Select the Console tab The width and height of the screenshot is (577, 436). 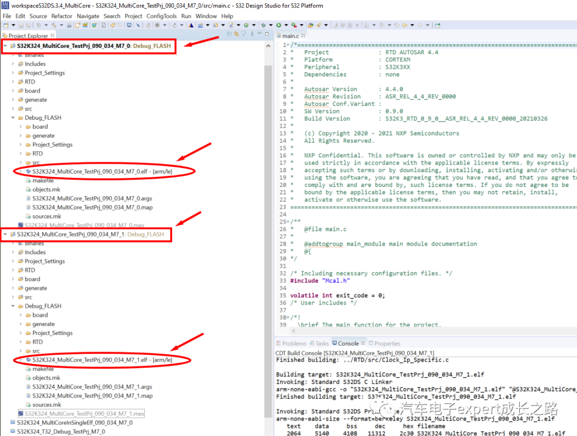[x=348, y=343]
